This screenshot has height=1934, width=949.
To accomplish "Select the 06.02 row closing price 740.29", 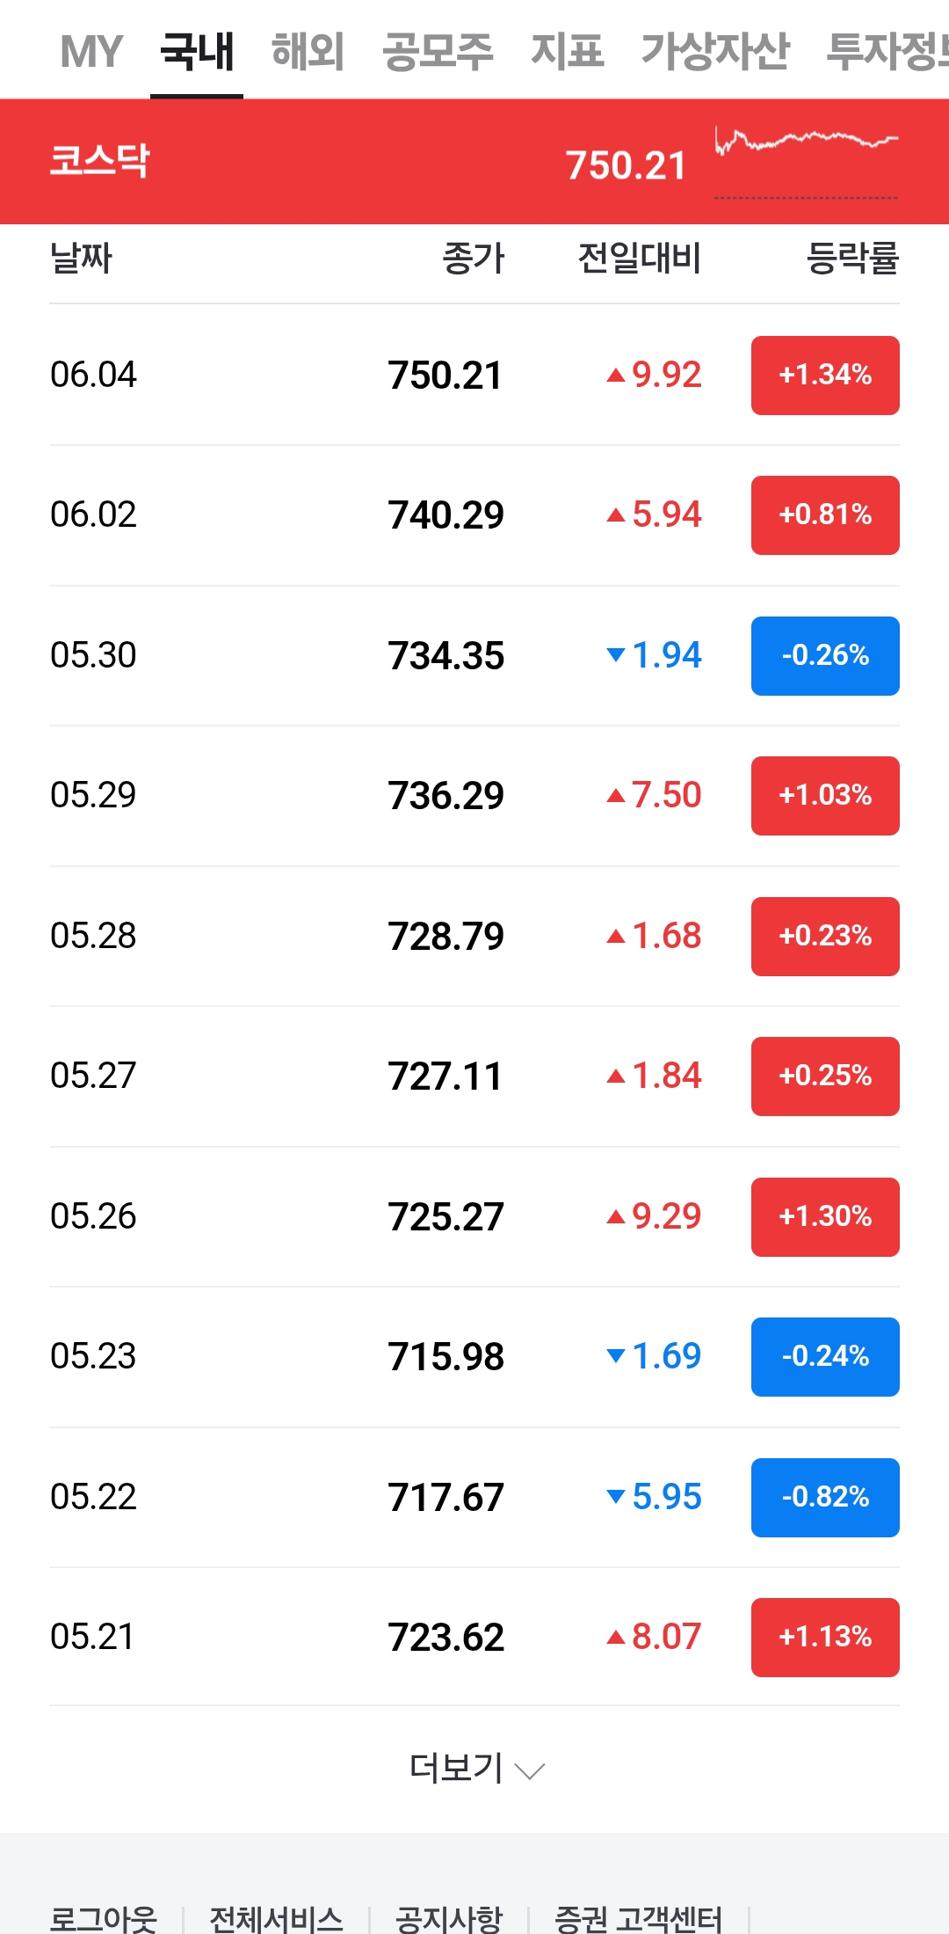I will (x=446, y=515).
